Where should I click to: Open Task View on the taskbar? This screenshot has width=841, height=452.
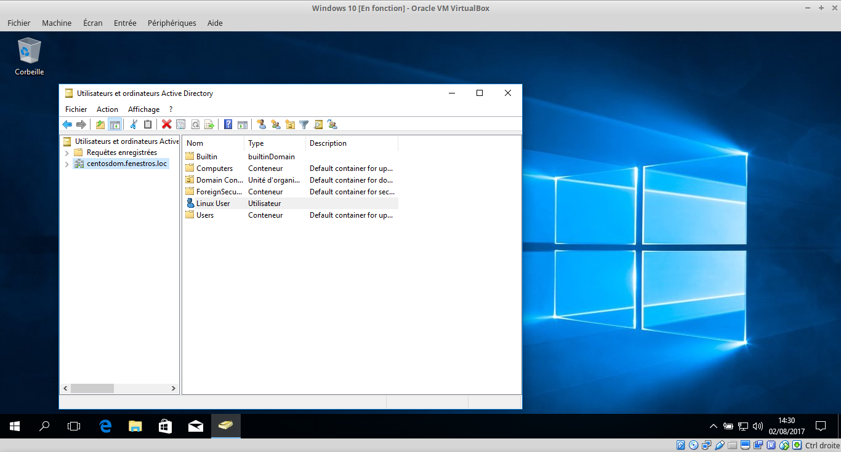pos(74,426)
